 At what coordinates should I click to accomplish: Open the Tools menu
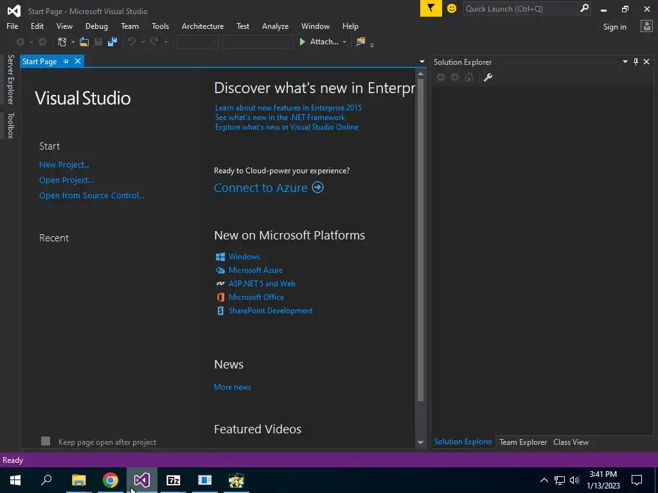pos(160,26)
